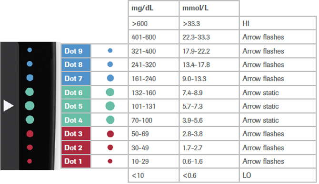The image size is (319, 184).
Task: Select the Dot 6 green label
Action: click(x=76, y=92)
